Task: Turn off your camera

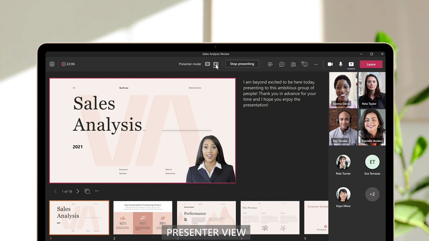Action: tap(330, 64)
